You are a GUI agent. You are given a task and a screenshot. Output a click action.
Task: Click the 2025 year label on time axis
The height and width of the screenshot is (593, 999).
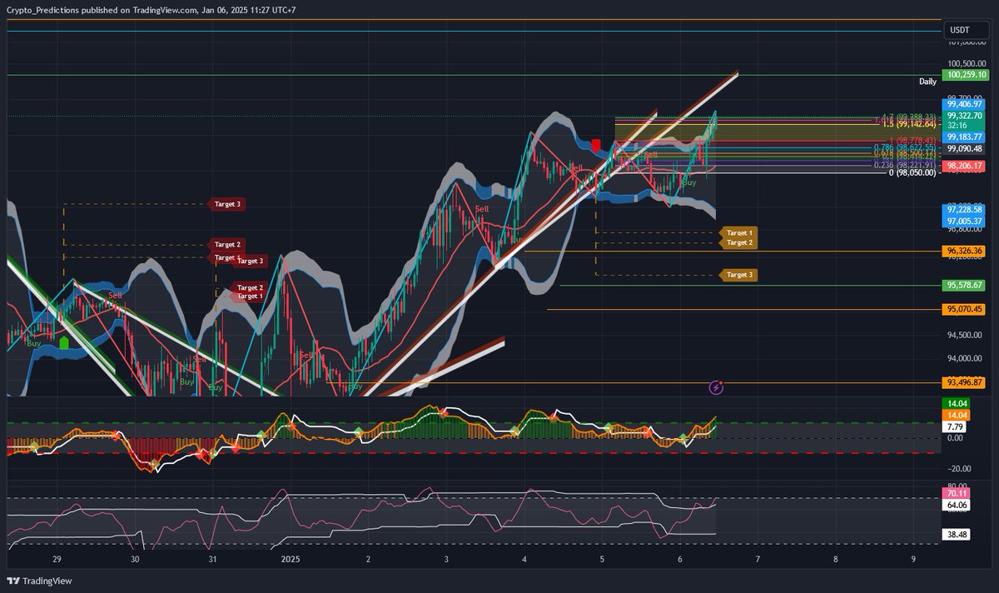[291, 560]
